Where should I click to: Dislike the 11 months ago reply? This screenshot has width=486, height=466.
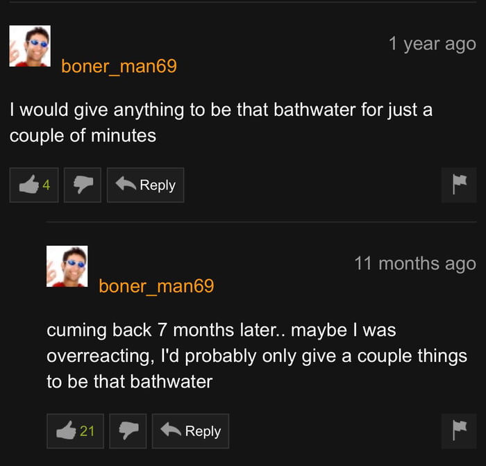pos(128,431)
